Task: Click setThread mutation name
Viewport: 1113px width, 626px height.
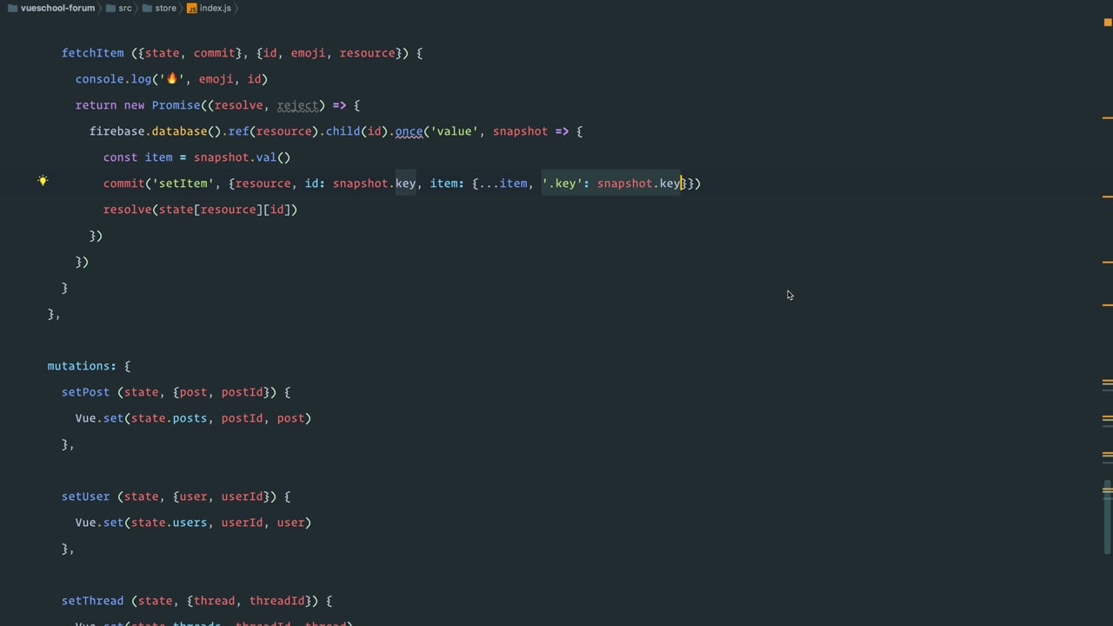Action: click(93, 601)
